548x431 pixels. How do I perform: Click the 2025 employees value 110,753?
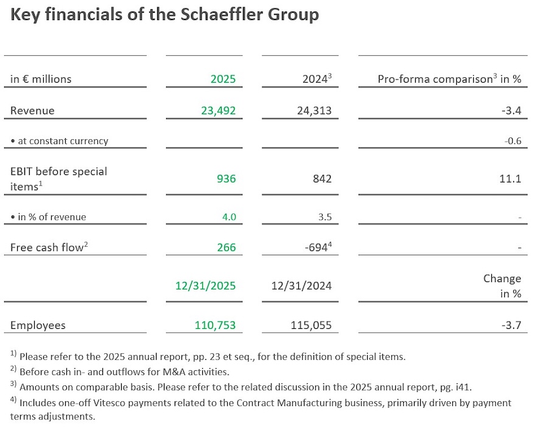click(x=215, y=325)
